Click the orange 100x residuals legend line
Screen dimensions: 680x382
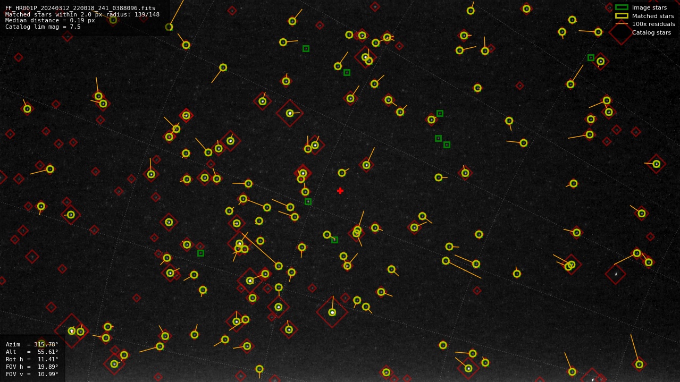(x=622, y=24)
